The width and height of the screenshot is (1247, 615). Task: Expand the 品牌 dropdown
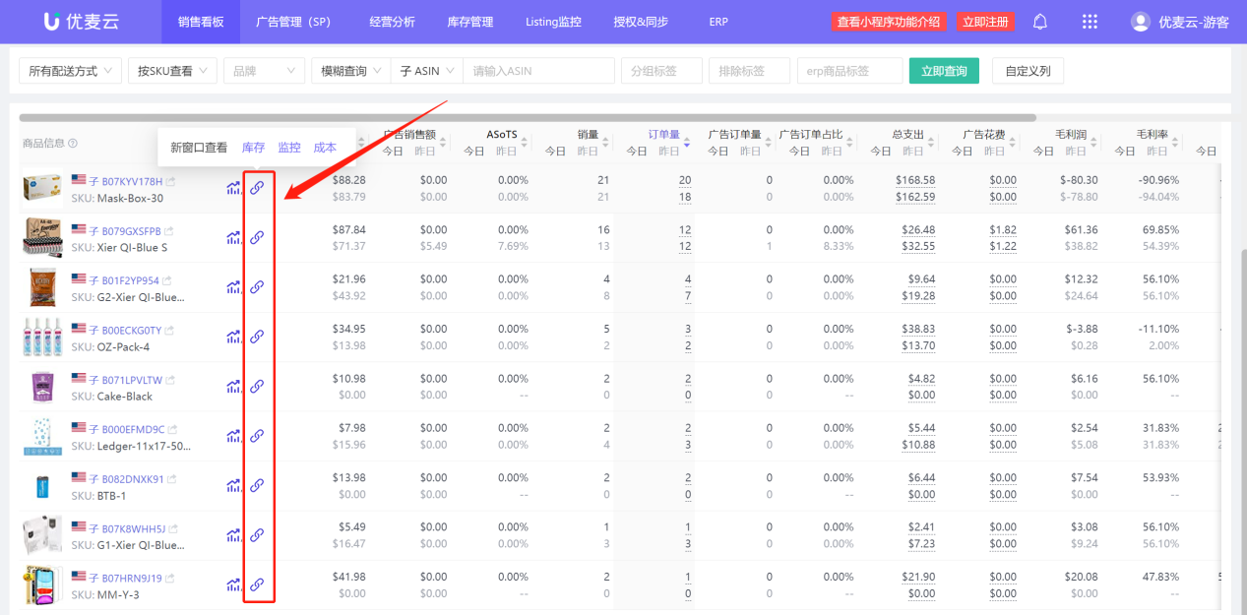tap(264, 71)
